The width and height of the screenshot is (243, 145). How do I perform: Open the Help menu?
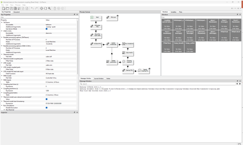click(x=24, y=5)
